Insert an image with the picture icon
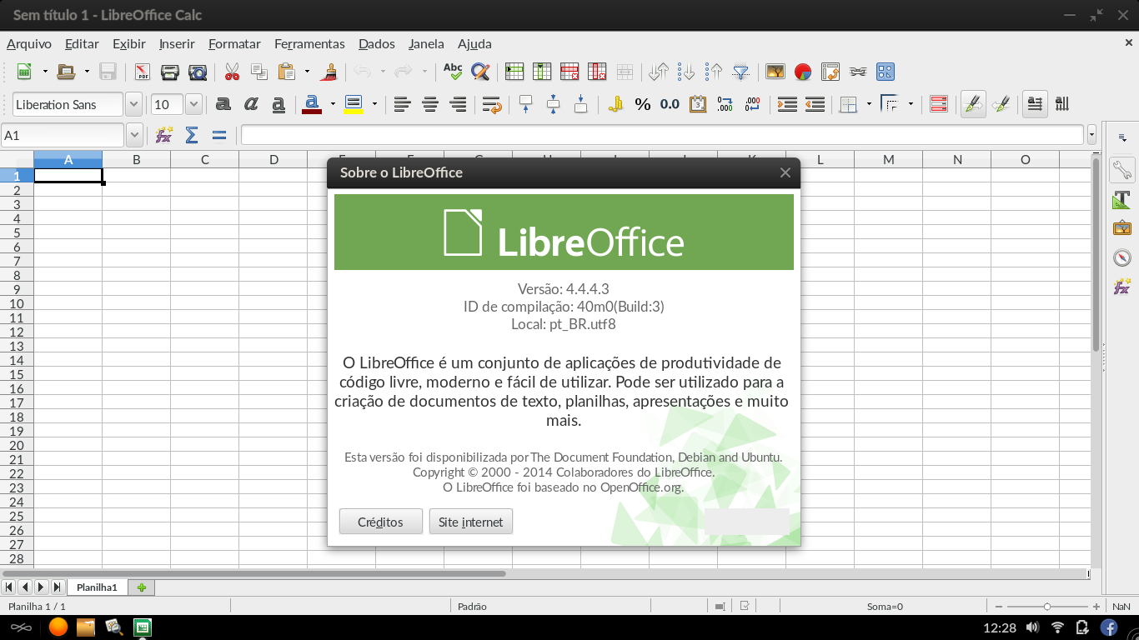Screen dimensions: 1139x640 (x=775, y=72)
